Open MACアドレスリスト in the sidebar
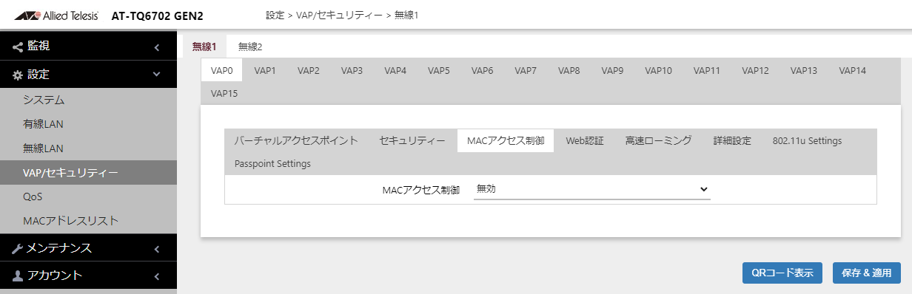 pyautogui.click(x=88, y=221)
